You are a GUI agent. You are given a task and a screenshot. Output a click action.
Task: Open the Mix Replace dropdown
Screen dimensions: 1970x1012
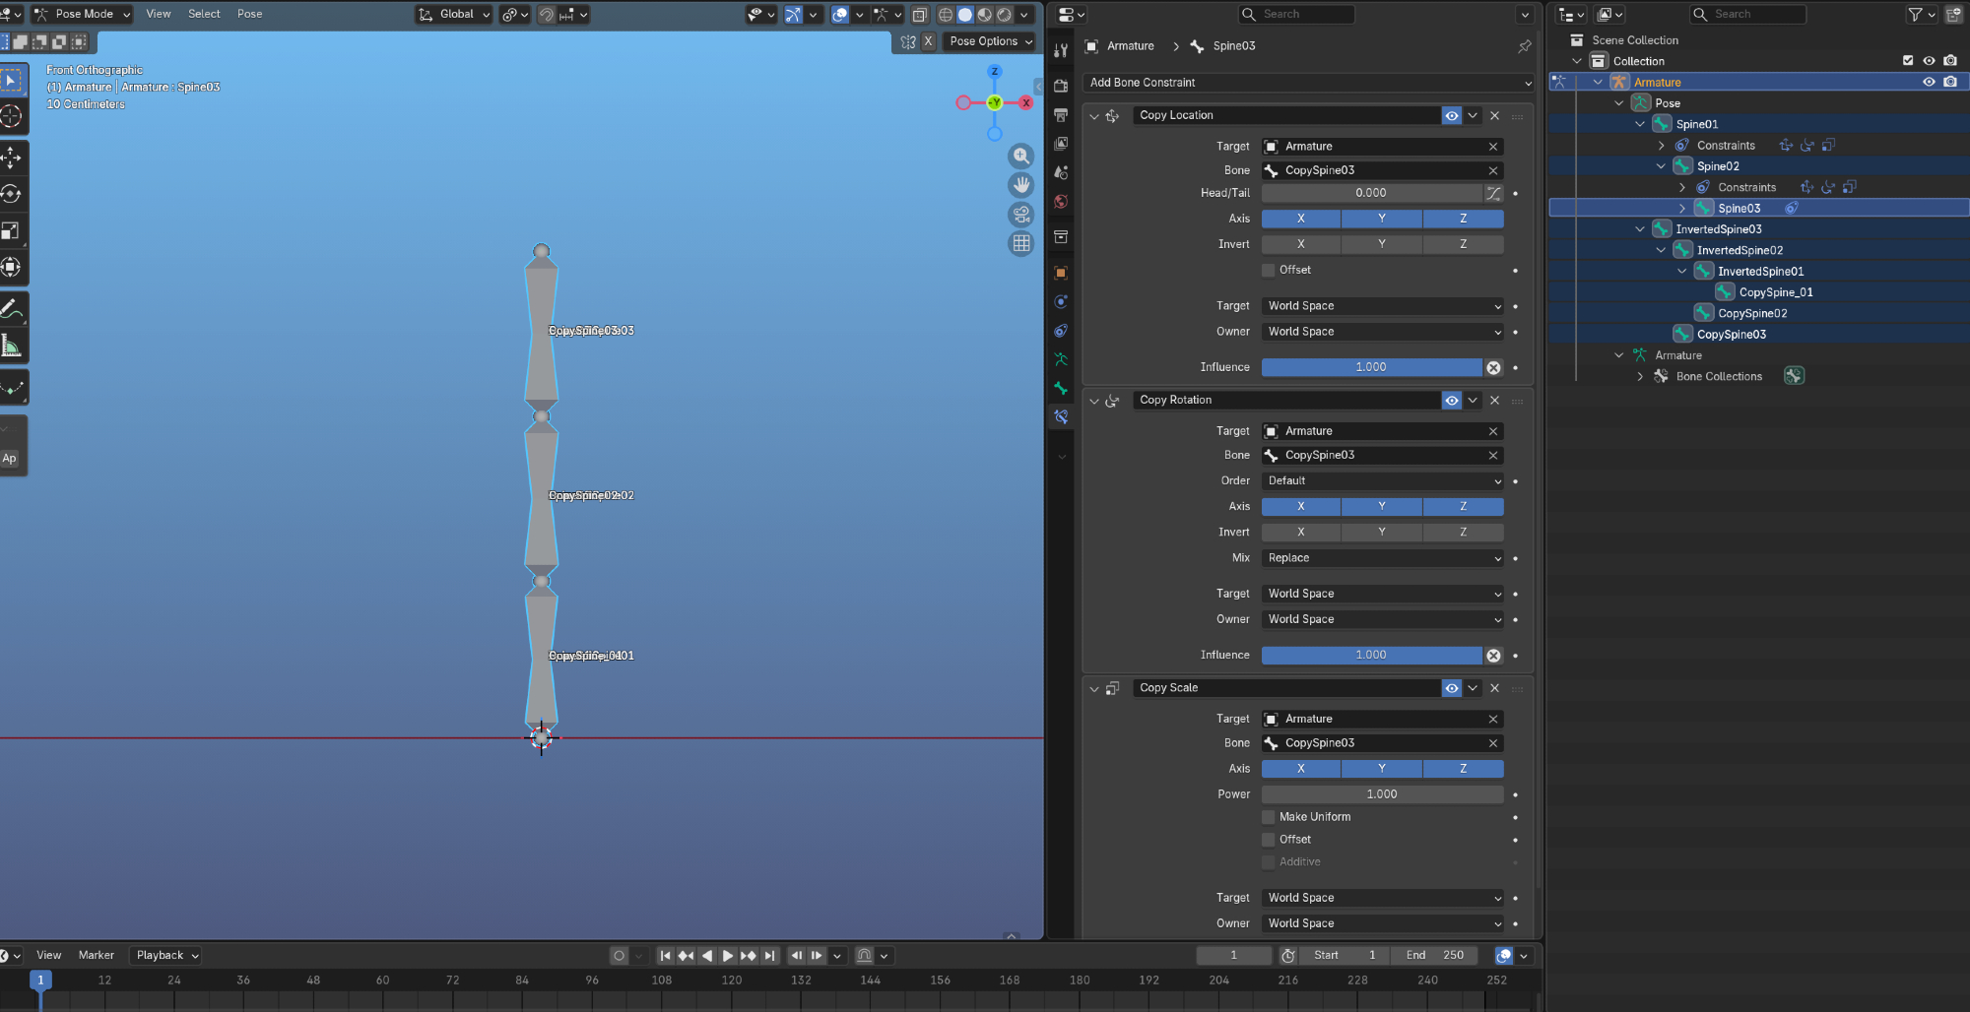(1382, 558)
